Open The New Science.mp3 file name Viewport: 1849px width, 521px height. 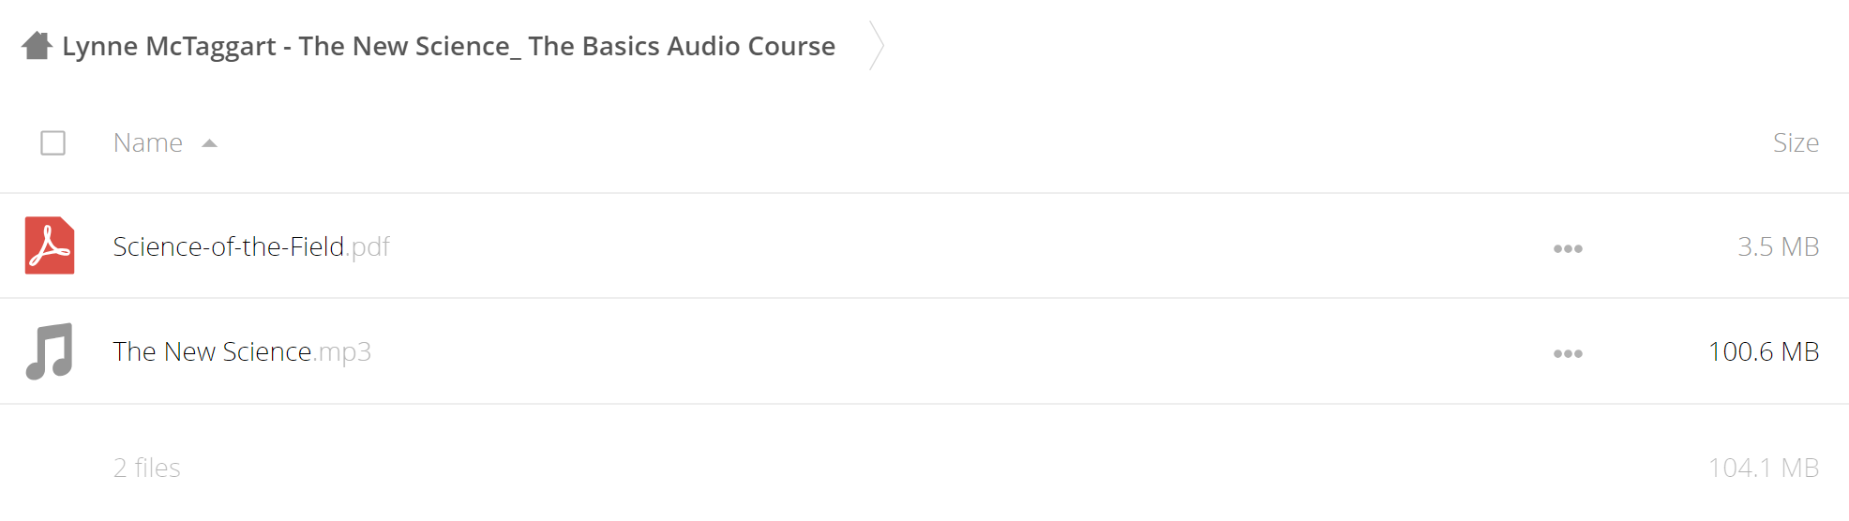(x=242, y=351)
